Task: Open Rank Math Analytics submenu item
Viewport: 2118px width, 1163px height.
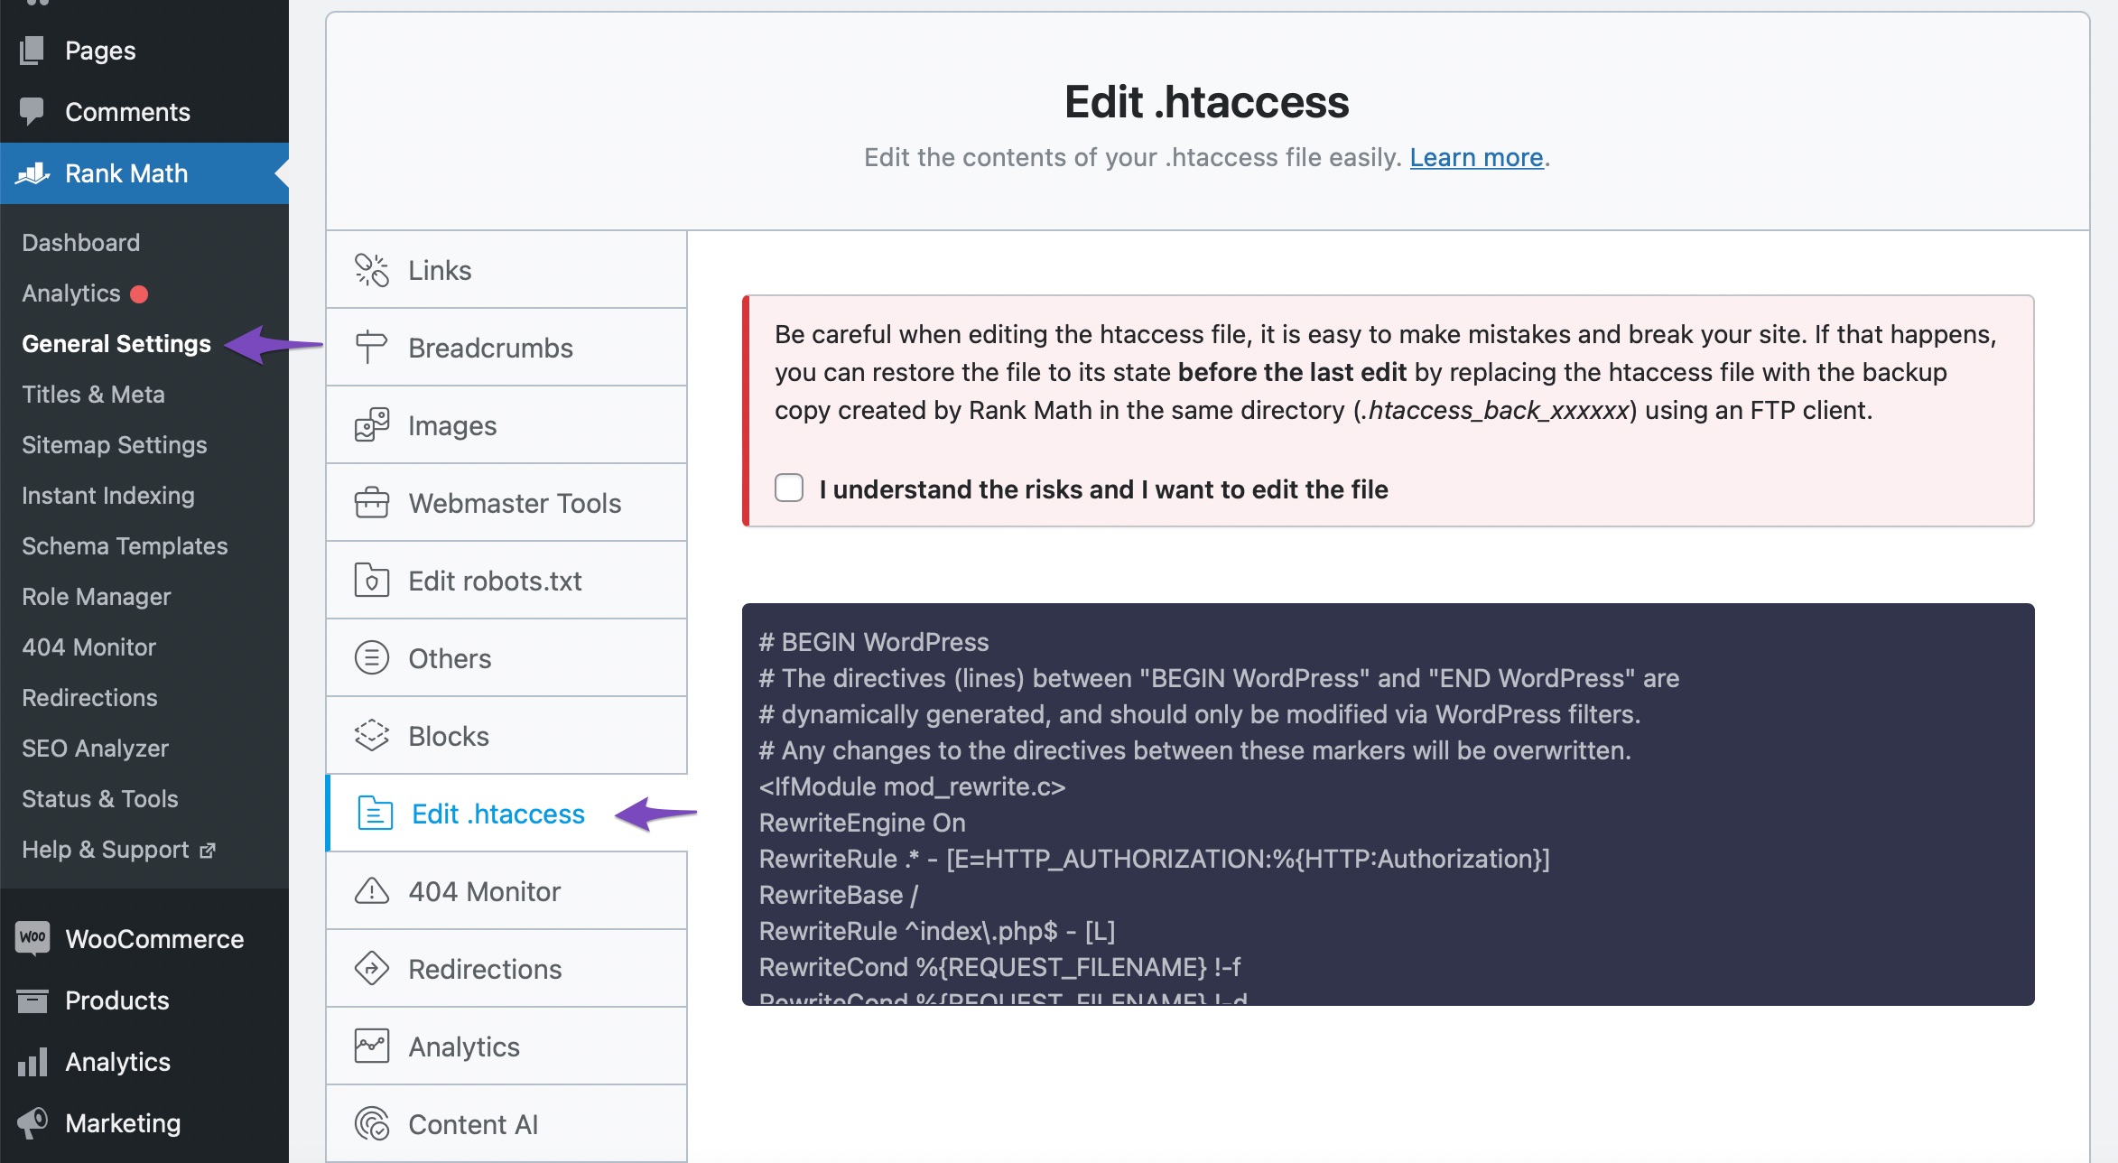Action: coord(71,293)
